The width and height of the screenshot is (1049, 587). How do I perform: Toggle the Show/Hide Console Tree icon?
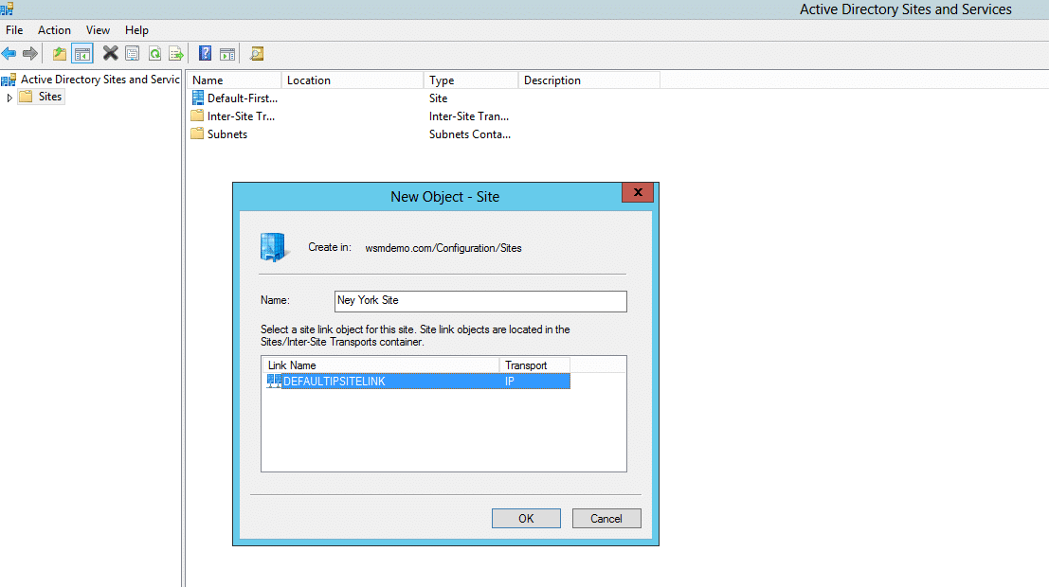coord(81,53)
